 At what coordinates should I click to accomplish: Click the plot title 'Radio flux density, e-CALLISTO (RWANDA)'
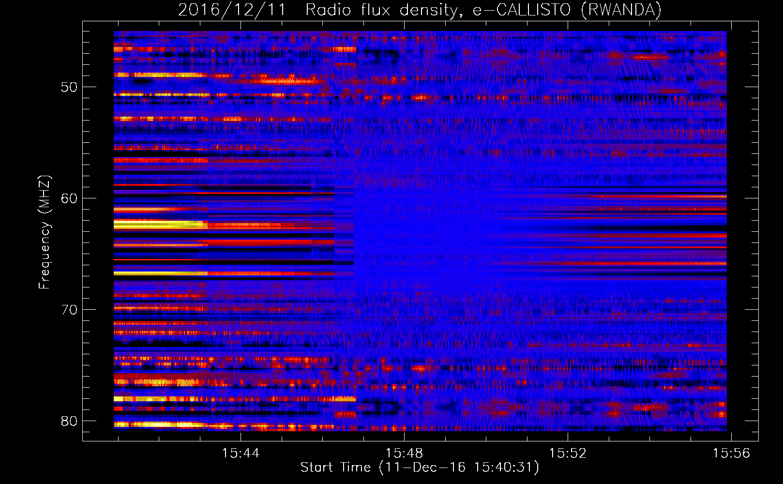483,10
